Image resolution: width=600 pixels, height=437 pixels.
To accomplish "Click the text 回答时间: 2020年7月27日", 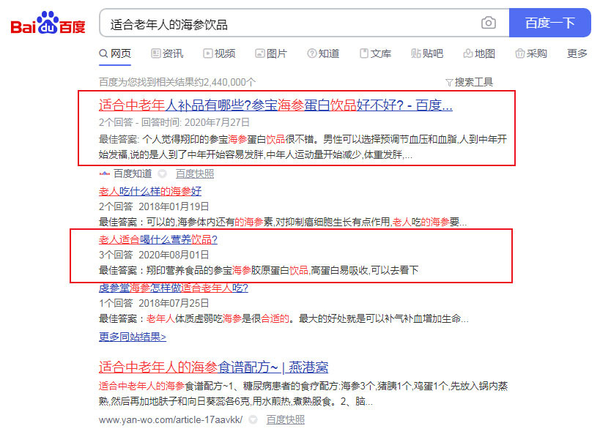I will point(196,122).
